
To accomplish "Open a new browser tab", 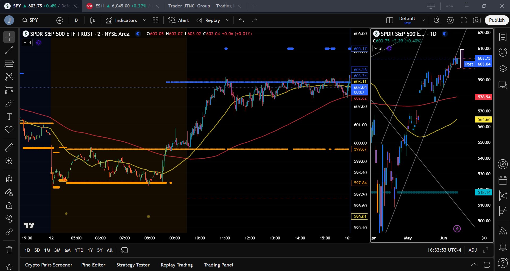I will (x=254, y=6).
